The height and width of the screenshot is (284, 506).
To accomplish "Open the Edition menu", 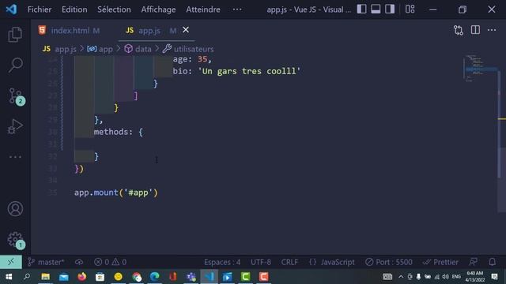I will pyautogui.click(x=74, y=9).
